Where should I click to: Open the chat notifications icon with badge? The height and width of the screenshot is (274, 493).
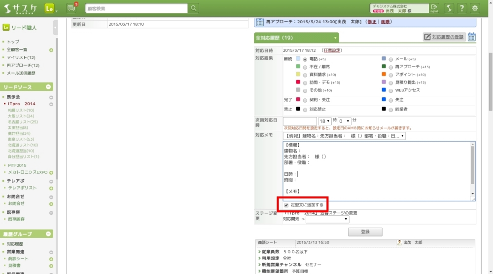pos(71,8)
